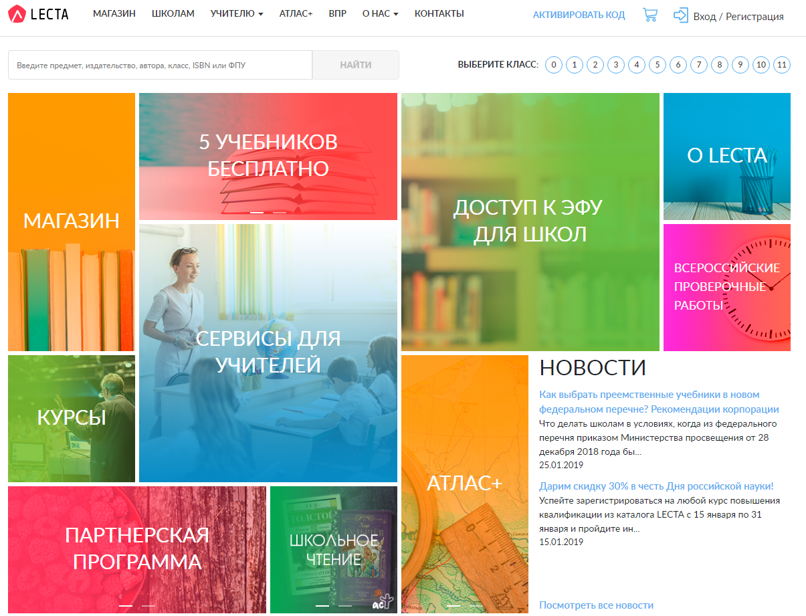The image size is (806, 616).
Task: Click Вход / Регистрация link
Action: 738,17
